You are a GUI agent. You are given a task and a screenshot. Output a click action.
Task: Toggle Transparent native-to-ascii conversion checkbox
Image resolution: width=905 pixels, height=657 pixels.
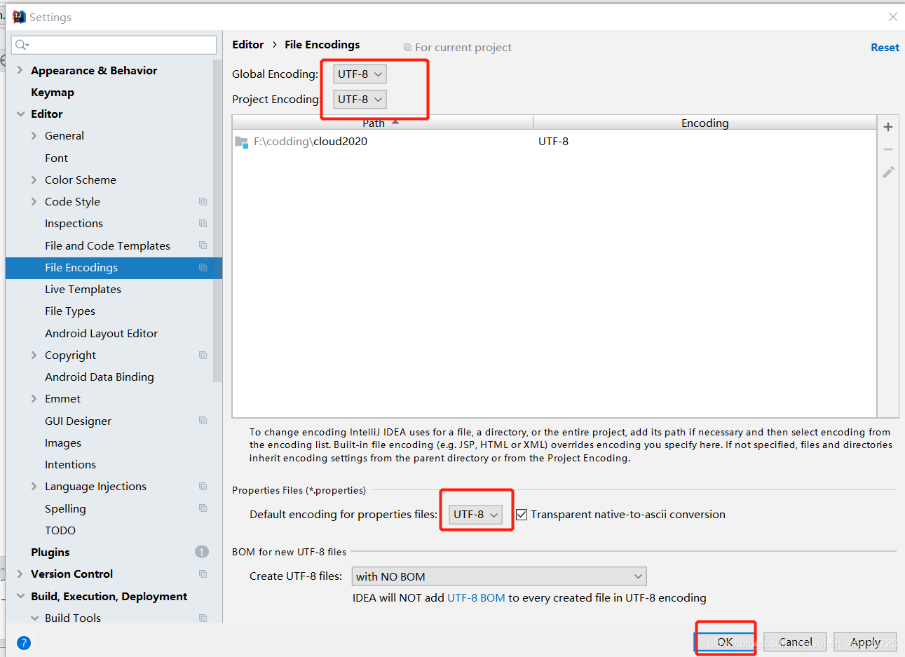click(x=522, y=515)
